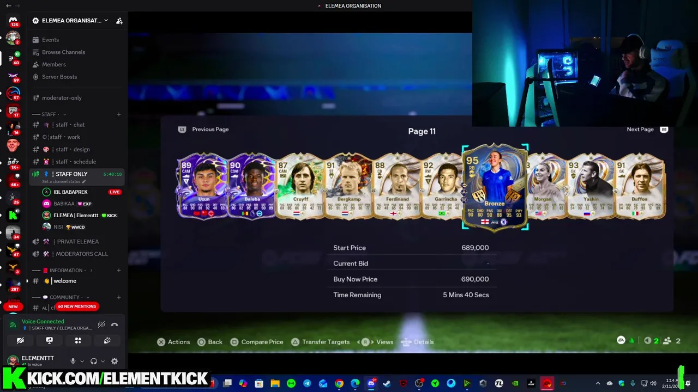Select the Cruyff 87 player card
Screen dimensions: 698x392
tap(300, 186)
